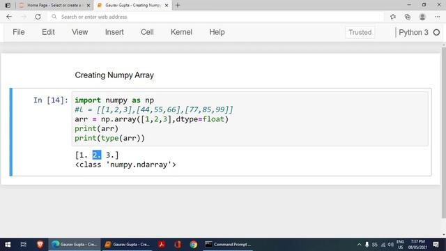Image resolution: width=446 pixels, height=251 pixels.
Task: Click the highlighted 2. in the output
Action: pyautogui.click(x=97, y=155)
